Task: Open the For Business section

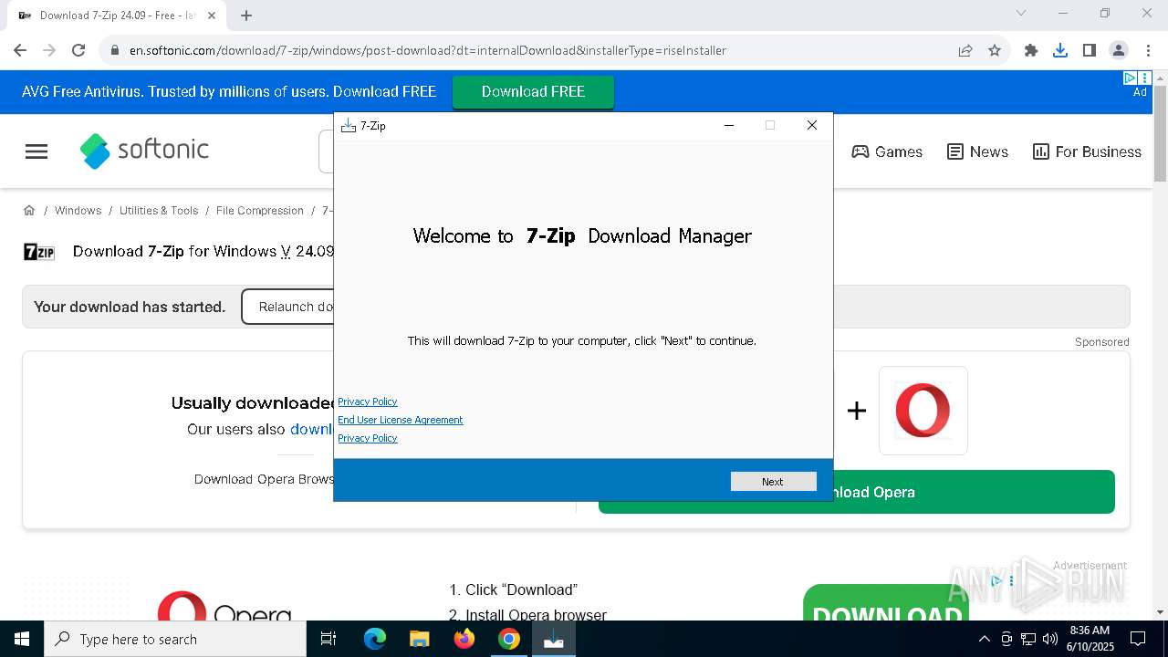Action: coord(1087,151)
